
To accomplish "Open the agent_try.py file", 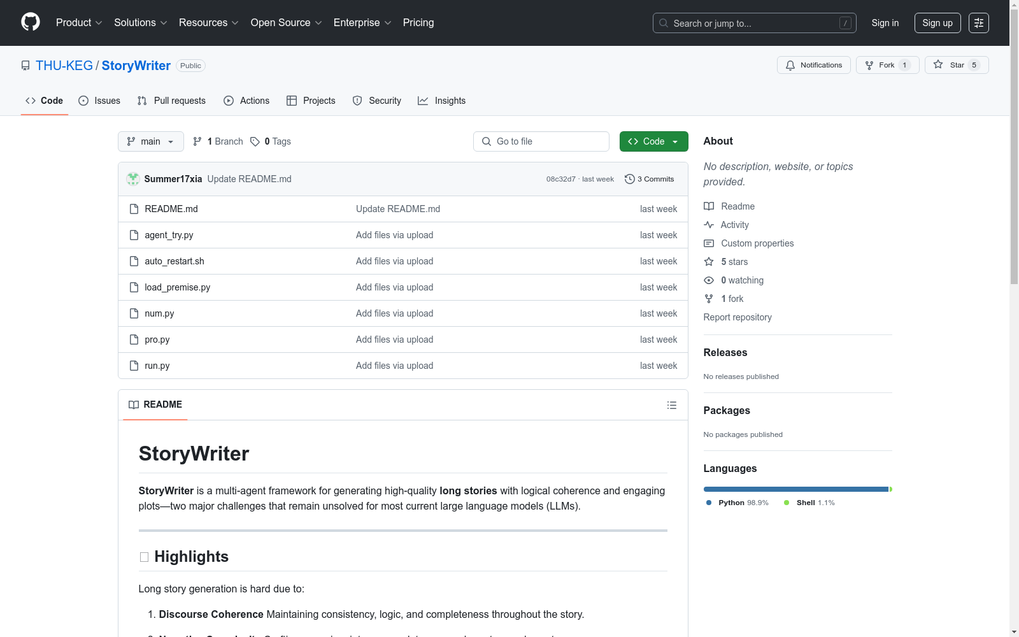I will 169,235.
